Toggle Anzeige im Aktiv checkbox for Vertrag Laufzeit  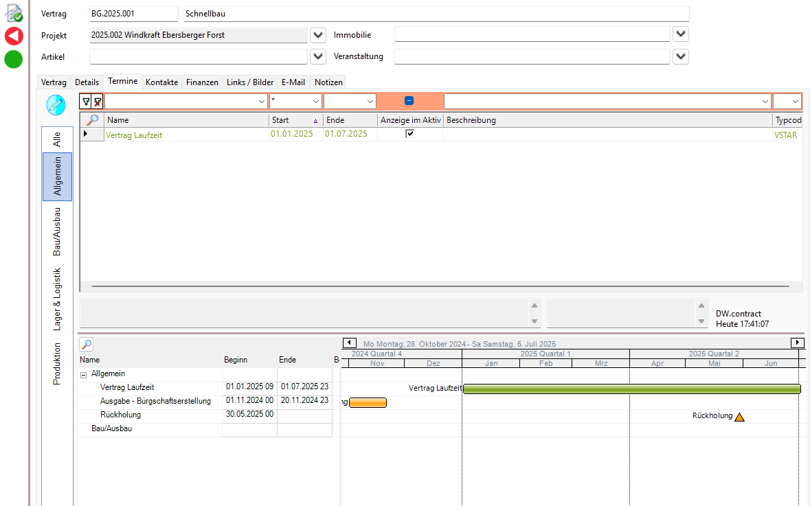(409, 134)
